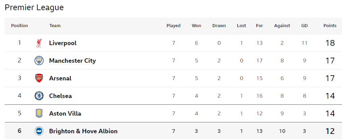Click the Manchester City club badge
The image size is (342, 139).
tap(39, 61)
